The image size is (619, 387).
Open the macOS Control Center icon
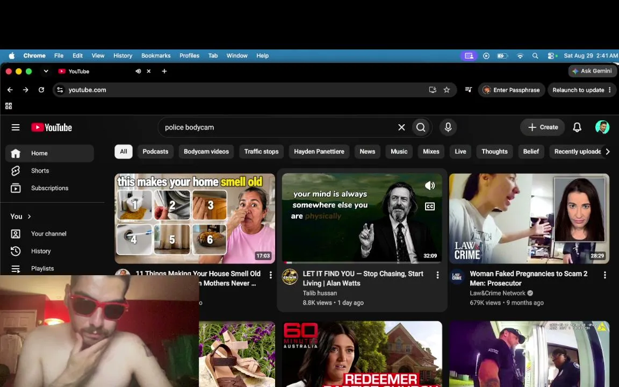click(552, 56)
